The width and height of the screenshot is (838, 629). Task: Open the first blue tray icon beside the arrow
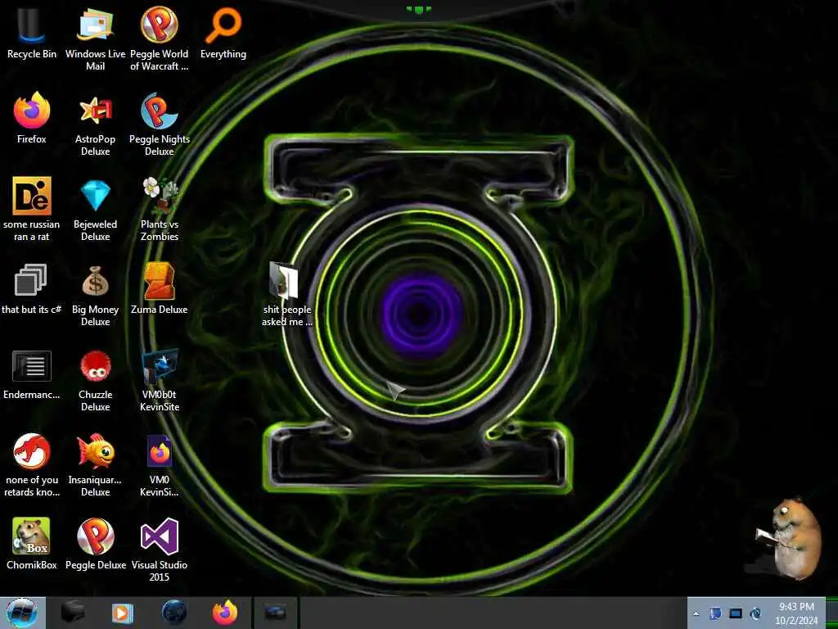pos(715,613)
